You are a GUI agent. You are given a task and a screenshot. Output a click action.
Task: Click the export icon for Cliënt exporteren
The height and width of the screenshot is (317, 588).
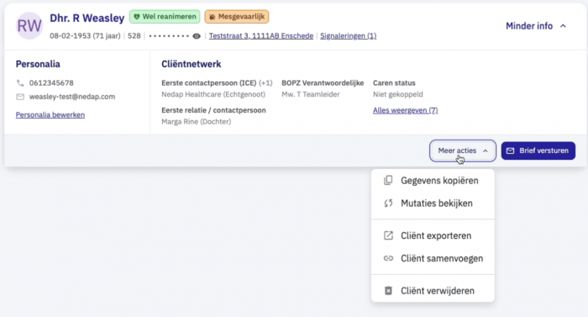click(388, 235)
